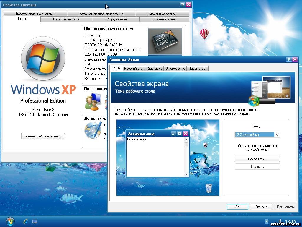Open the Параметры tab
Viewport: 302px width, 227px height.
[x=197, y=69]
